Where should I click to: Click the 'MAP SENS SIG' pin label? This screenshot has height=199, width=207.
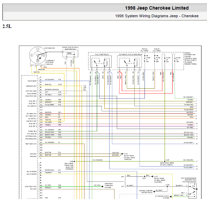point(31,144)
